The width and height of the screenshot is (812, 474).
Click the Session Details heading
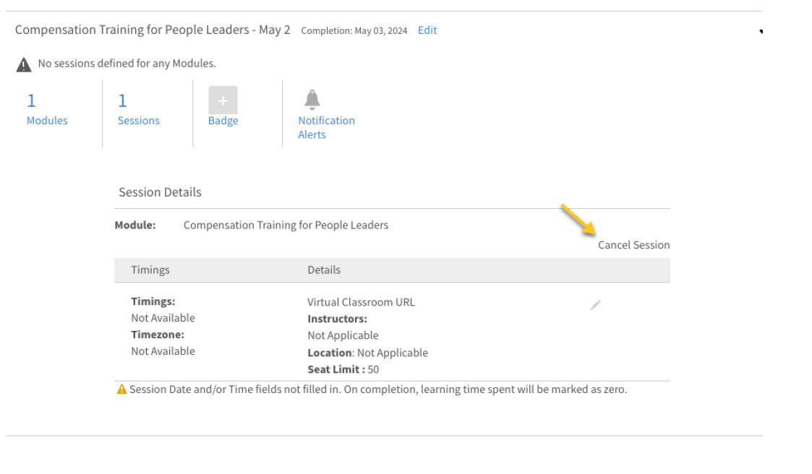point(160,192)
